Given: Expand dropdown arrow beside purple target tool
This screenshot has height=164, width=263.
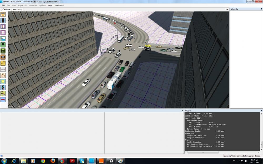Looking at the screenshot, I should pos(7,33).
